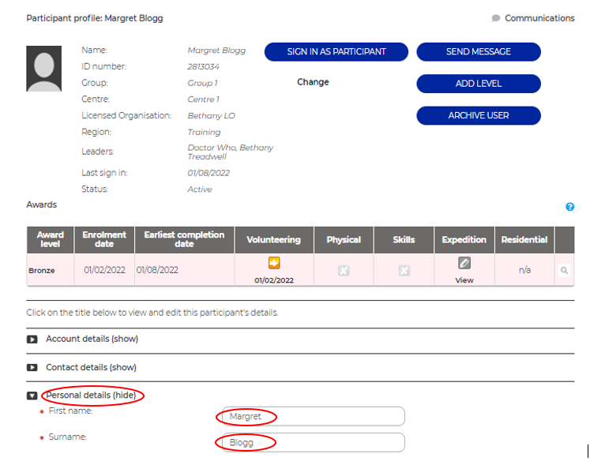
Task: Click the Name value Margret Blogg
Action: coord(216,51)
